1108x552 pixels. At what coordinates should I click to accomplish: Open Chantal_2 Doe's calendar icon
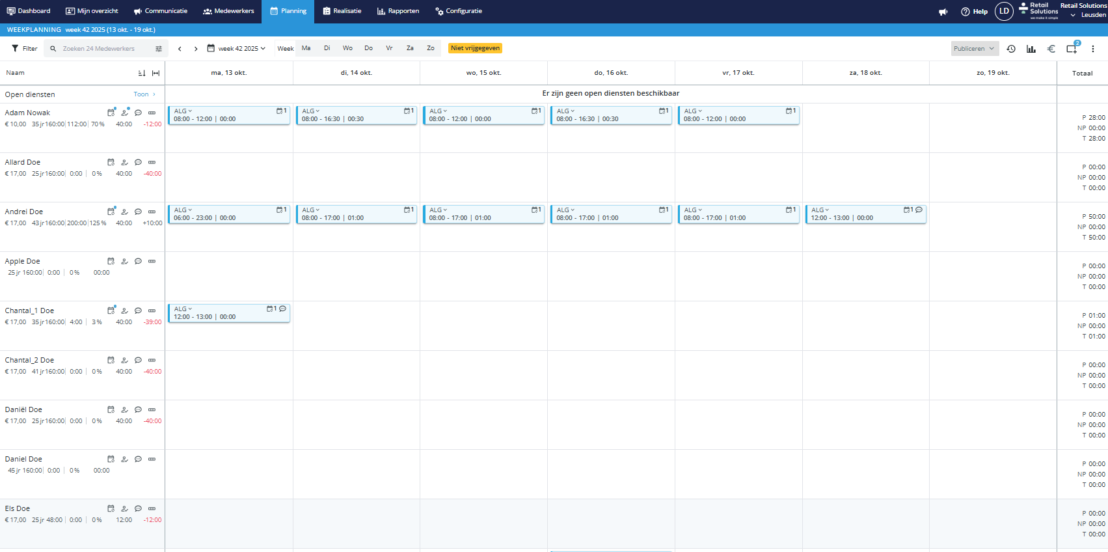[111, 360]
